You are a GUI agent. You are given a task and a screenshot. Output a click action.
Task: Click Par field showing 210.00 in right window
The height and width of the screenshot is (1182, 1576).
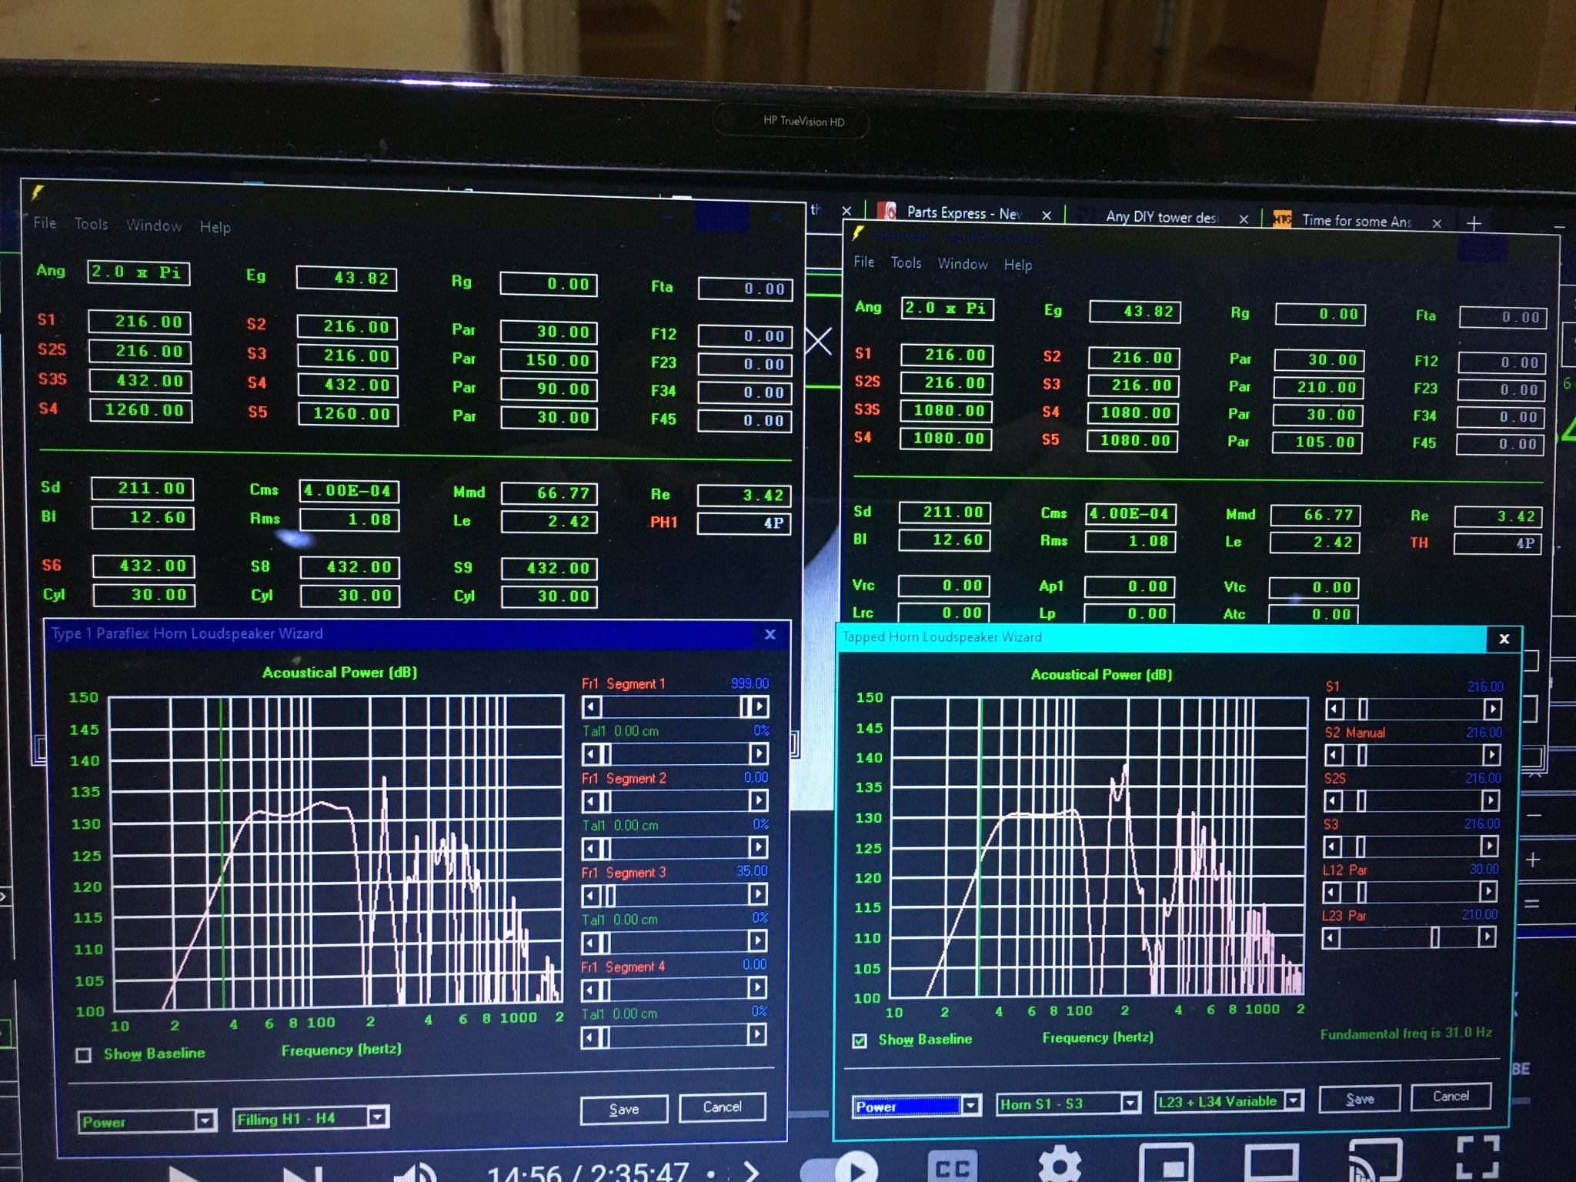point(1319,387)
